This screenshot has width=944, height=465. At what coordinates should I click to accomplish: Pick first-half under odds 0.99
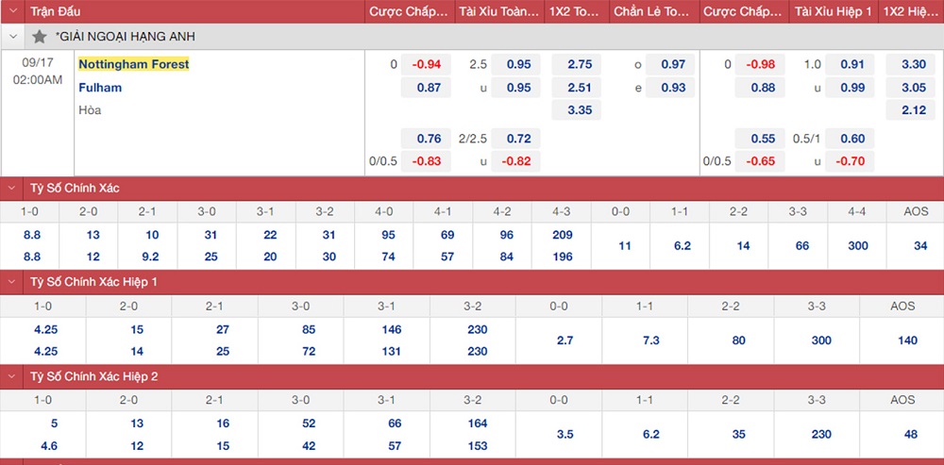(851, 88)
